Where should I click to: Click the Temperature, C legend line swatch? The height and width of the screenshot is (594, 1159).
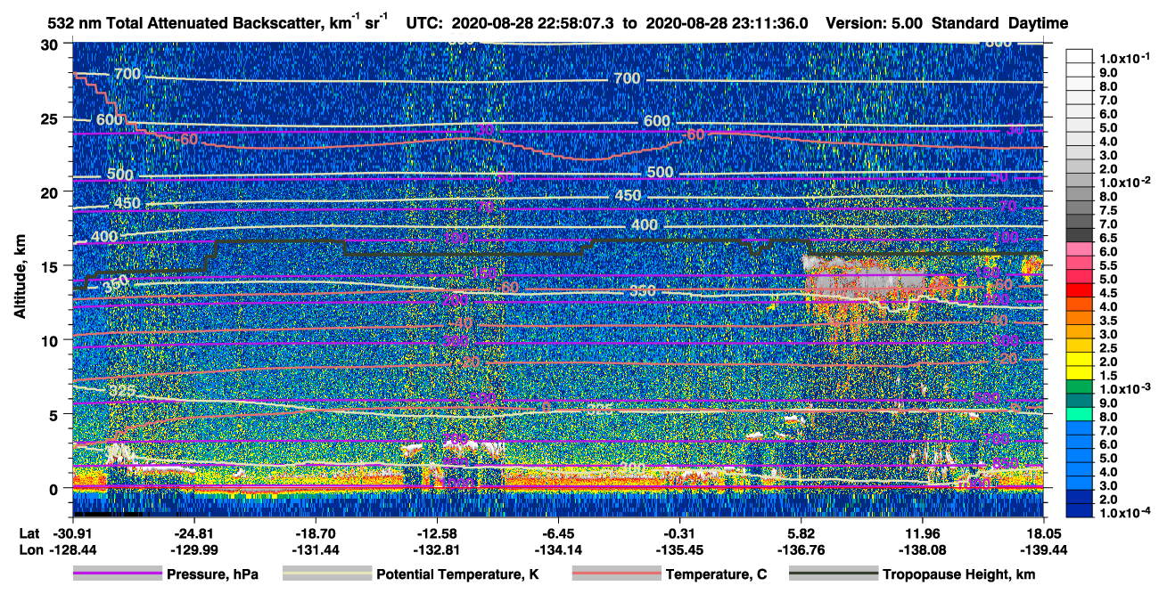[615, 574]
